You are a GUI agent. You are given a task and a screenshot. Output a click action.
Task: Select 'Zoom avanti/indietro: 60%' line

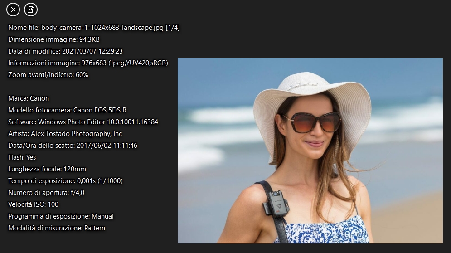[x=48, y=75]
